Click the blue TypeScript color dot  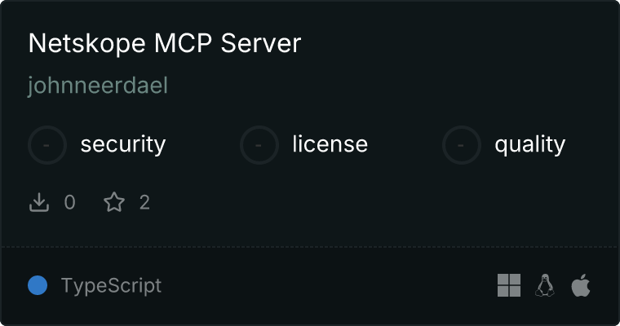tap(38, 285)
